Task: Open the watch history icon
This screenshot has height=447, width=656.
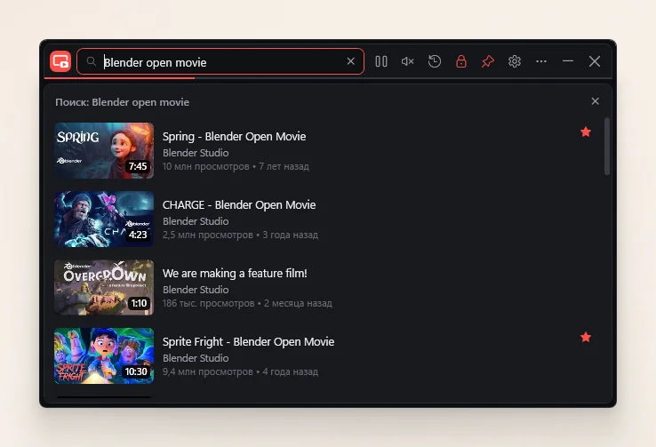Action: click(x=435, y=61)
